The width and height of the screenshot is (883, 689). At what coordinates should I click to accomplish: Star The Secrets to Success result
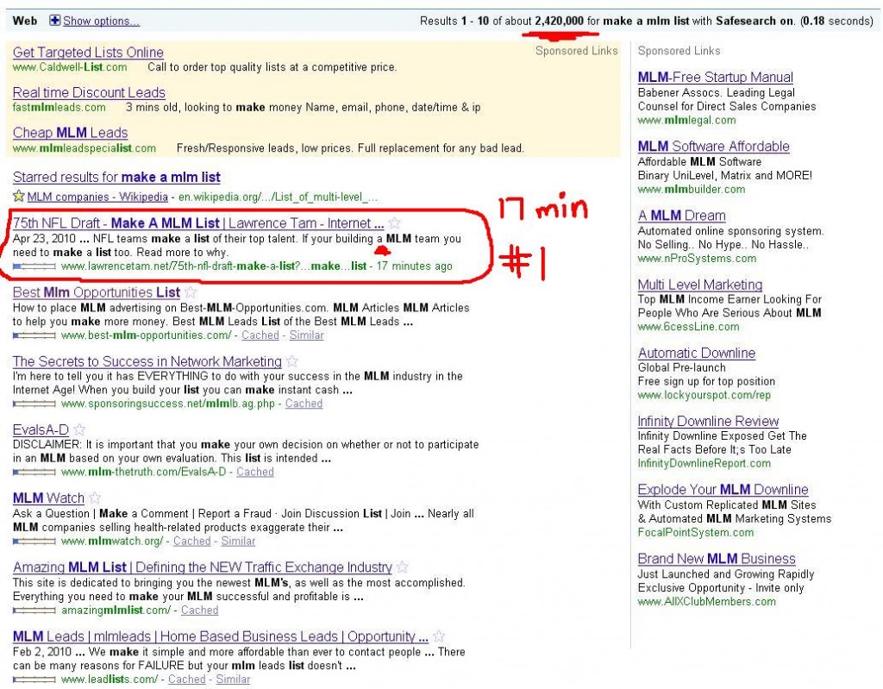coord(292,361)
